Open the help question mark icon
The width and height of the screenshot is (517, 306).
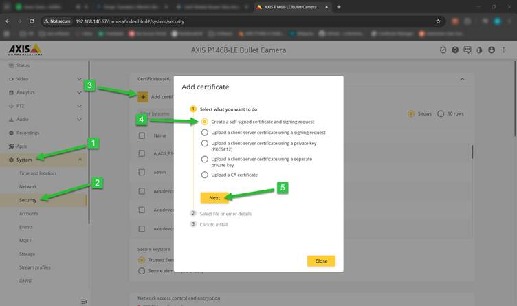(x=455, y=50)
